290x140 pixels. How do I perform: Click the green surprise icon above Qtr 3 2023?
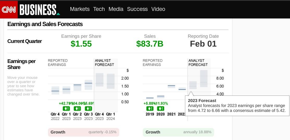click(88, 109)
